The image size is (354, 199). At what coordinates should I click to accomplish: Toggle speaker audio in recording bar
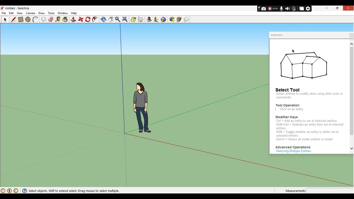tap(288, 9)
